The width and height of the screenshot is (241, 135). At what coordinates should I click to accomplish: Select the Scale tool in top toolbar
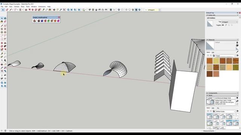tap(39, 10)
